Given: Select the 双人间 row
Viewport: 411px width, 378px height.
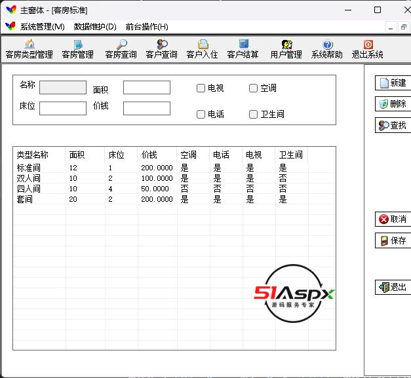Looking at the screenshot, I should 174,178.
